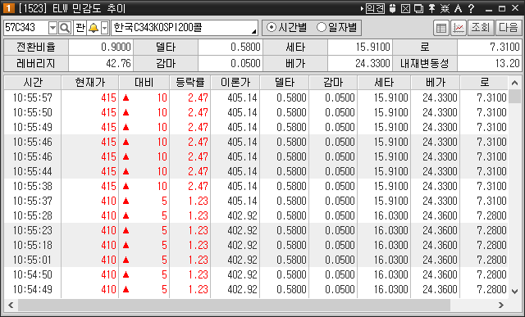Click the 세타 table column header
Screen dimensions: 525x317
coord(384,83)
